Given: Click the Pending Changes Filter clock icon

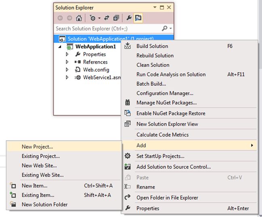Looking at the screenshot, I should pos(92,18).
